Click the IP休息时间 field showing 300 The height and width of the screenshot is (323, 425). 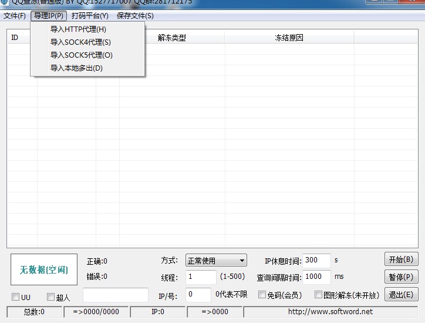316,261
